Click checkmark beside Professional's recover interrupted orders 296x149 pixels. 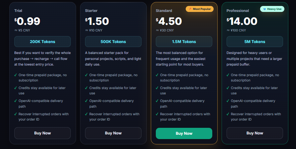click(x=228, y=114)
